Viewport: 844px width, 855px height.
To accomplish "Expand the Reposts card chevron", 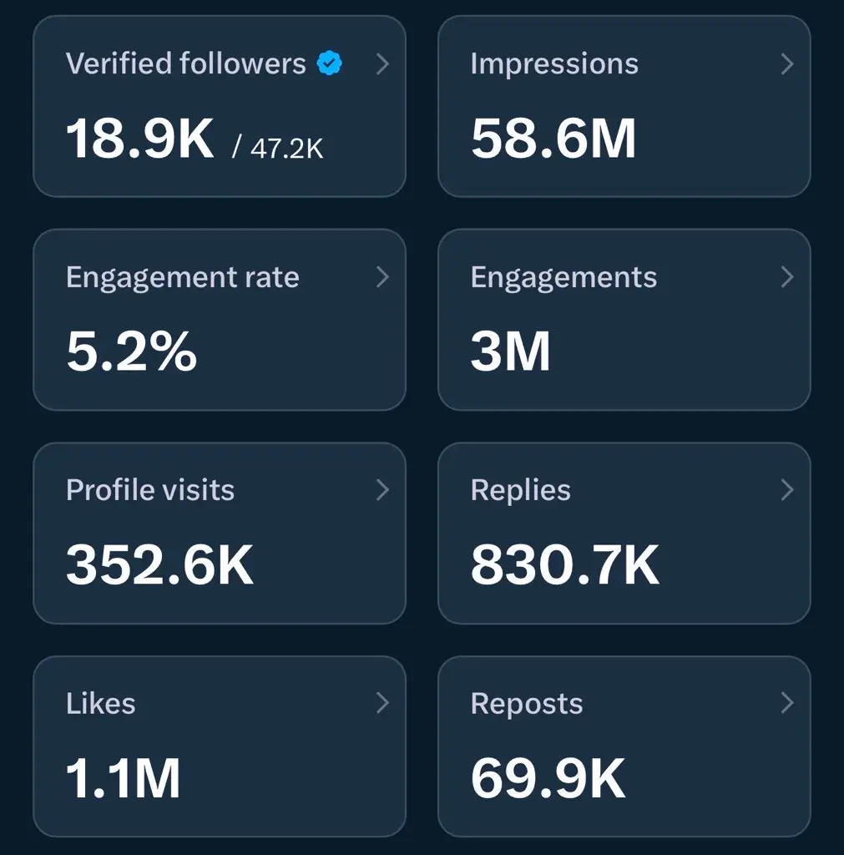I will pyautogui.click(x=786, y=704).
